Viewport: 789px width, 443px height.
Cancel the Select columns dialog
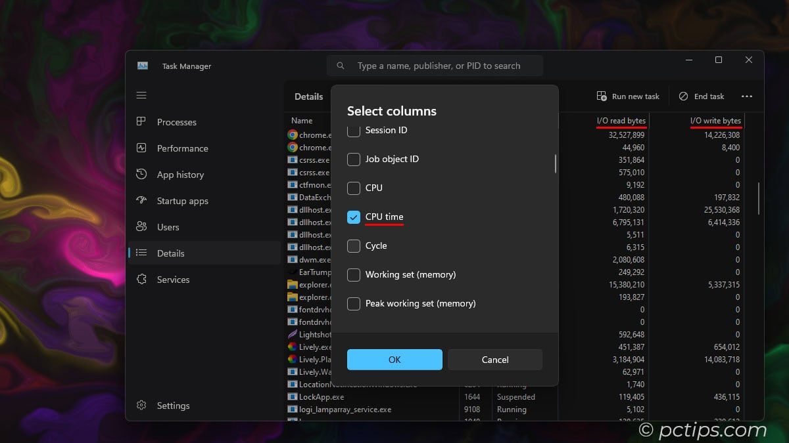pos(494,360)
